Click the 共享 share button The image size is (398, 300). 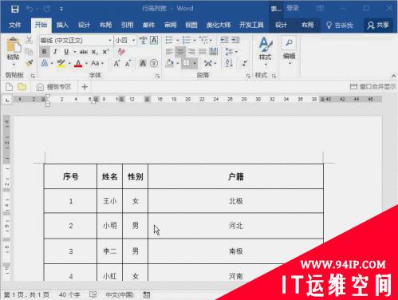378,26
